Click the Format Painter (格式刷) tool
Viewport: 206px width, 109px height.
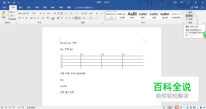point(12,19)
